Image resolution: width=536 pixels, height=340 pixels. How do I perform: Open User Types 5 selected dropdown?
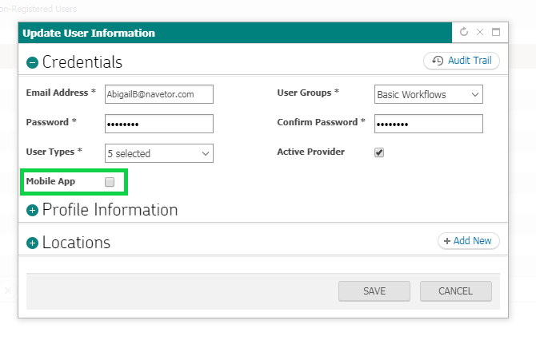[x=159, y=153]
